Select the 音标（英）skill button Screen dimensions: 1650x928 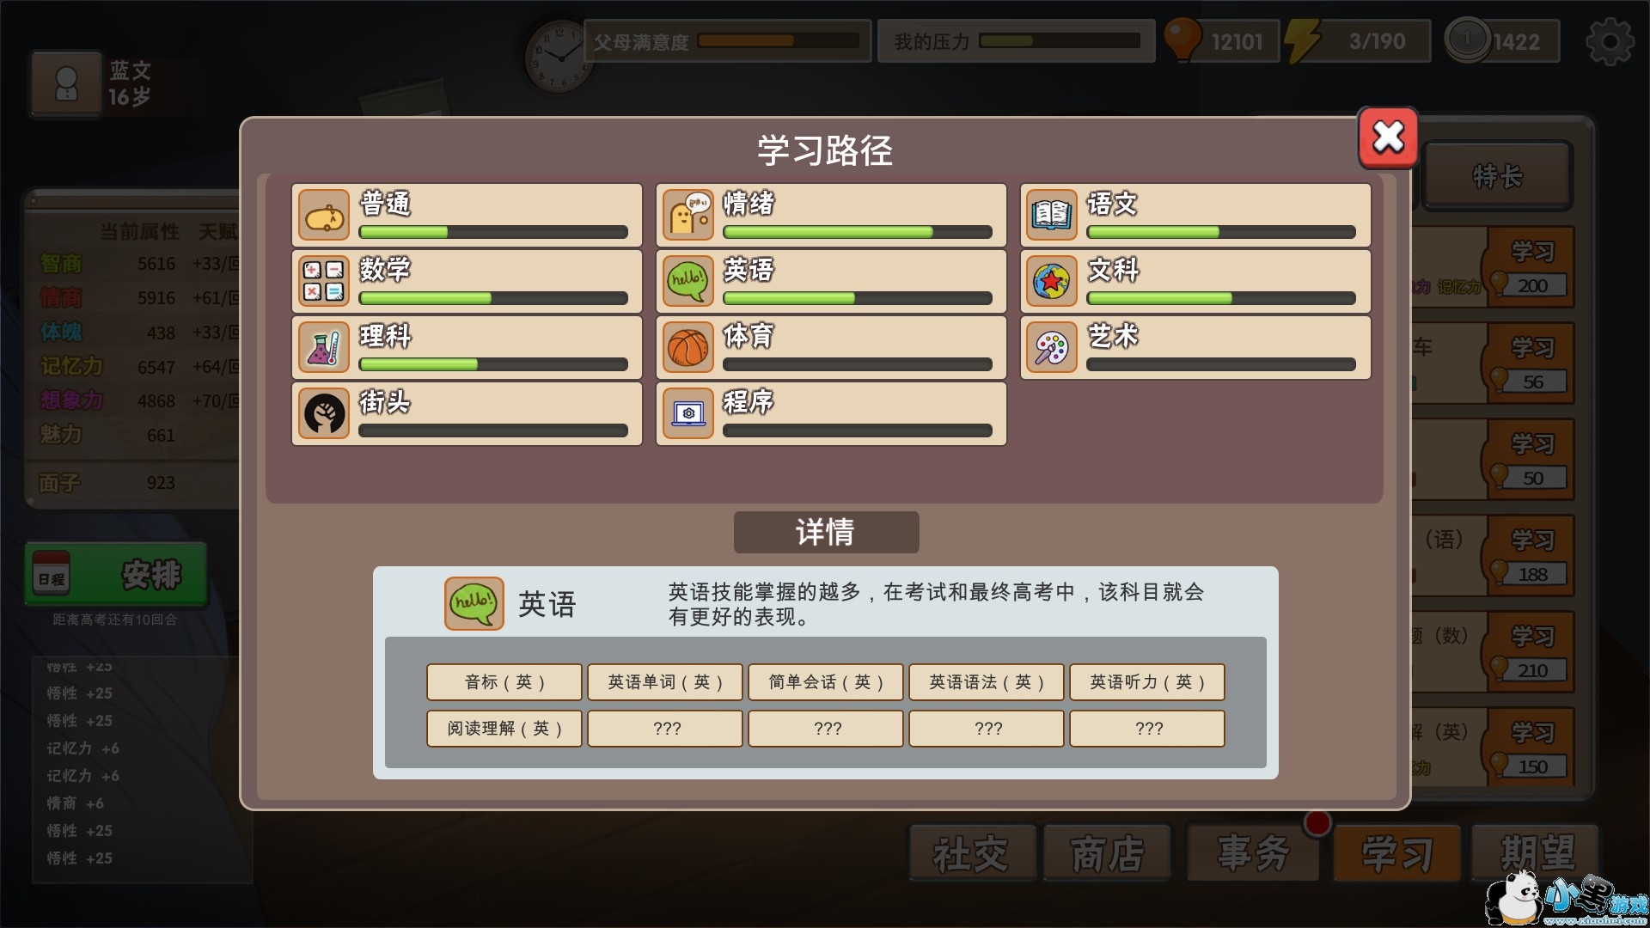click(504, 682)
